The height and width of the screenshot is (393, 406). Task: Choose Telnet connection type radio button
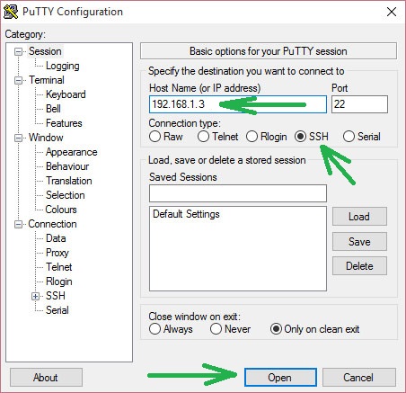[203, 137]
